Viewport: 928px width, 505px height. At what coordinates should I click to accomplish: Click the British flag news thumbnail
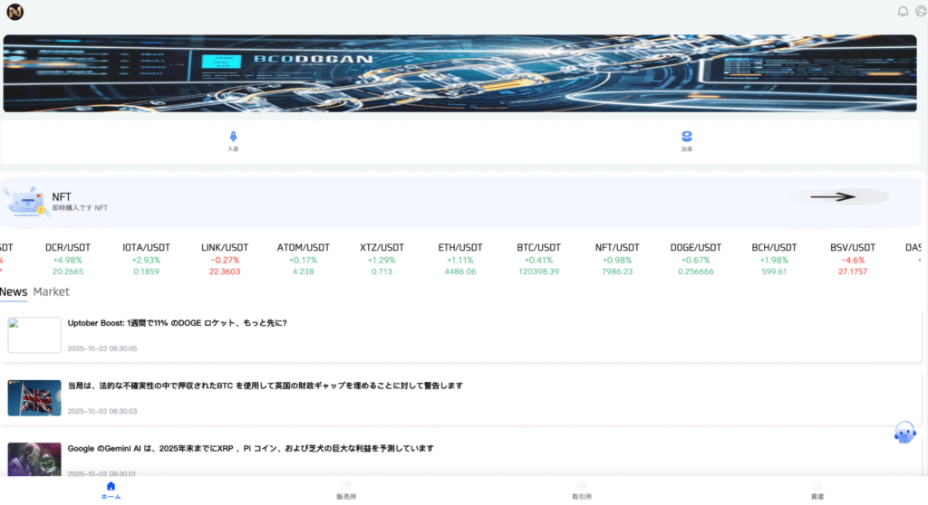34,397
